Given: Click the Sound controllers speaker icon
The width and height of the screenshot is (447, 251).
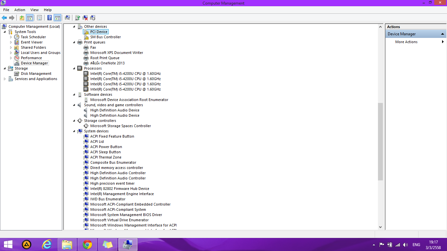Looking at the screenshot, I should click(80, 105).
